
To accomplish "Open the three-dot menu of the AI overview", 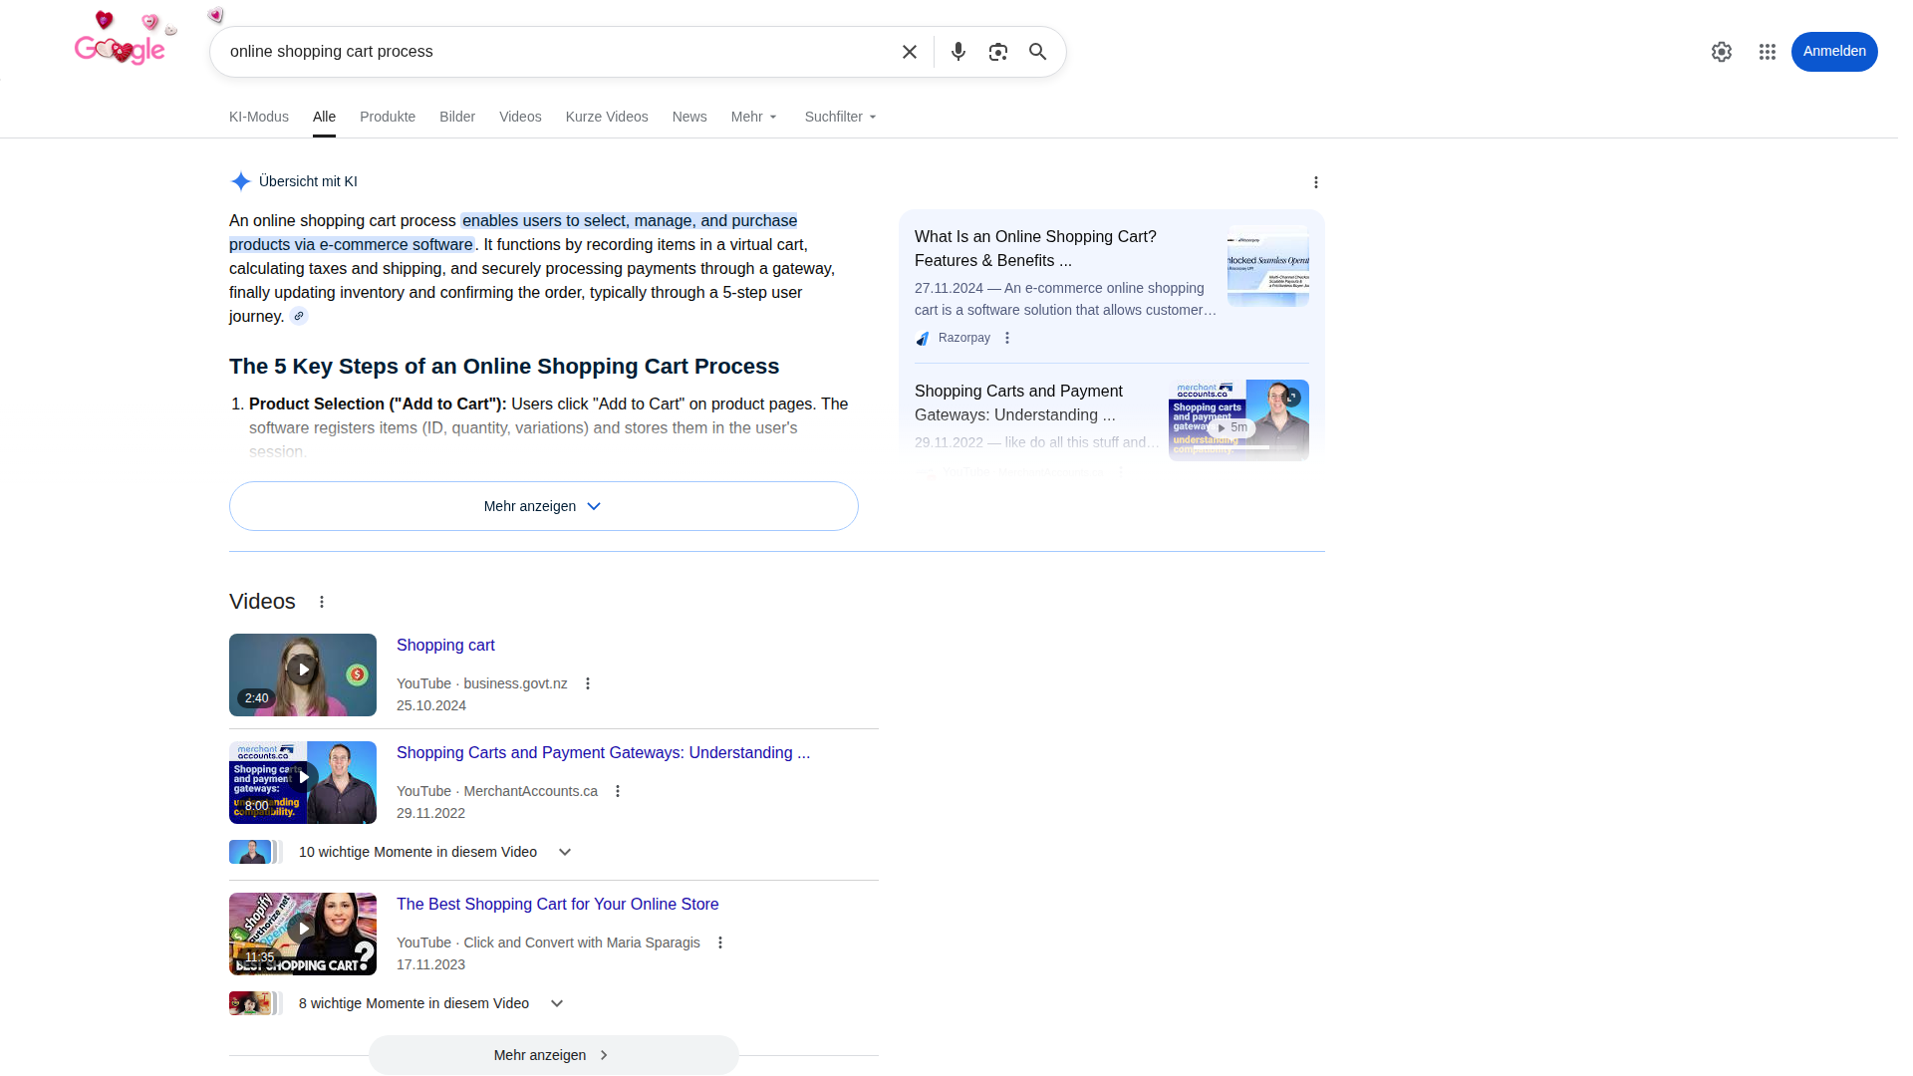I will (1315, 182).
